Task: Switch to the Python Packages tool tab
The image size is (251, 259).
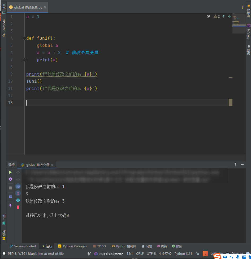Action: pyautogui.click(x=72, y=246)
